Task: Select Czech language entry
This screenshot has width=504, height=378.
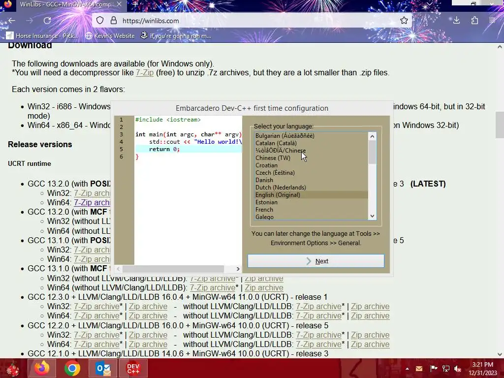Action: coord(311,173)
